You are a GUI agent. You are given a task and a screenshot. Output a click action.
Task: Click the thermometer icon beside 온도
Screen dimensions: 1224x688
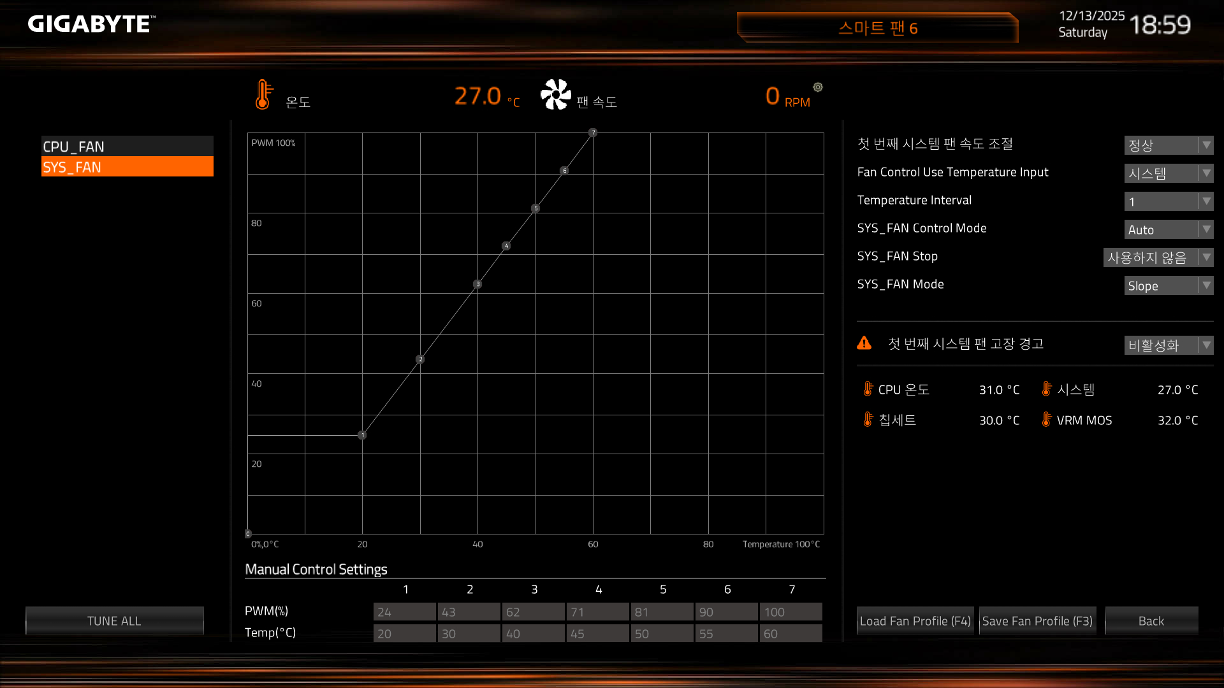pyautogui.click(x=263, y=95)
